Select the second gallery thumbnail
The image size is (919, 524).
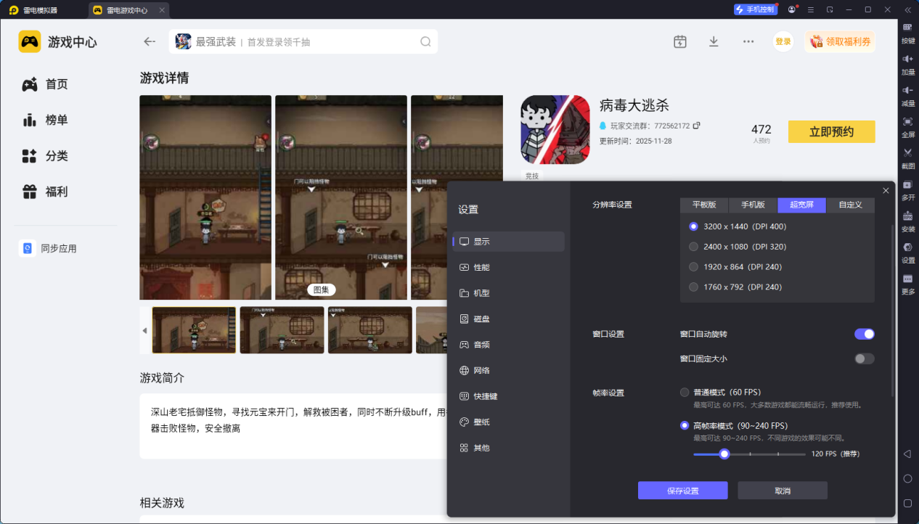pyautogui.click(x=282, y=330)
